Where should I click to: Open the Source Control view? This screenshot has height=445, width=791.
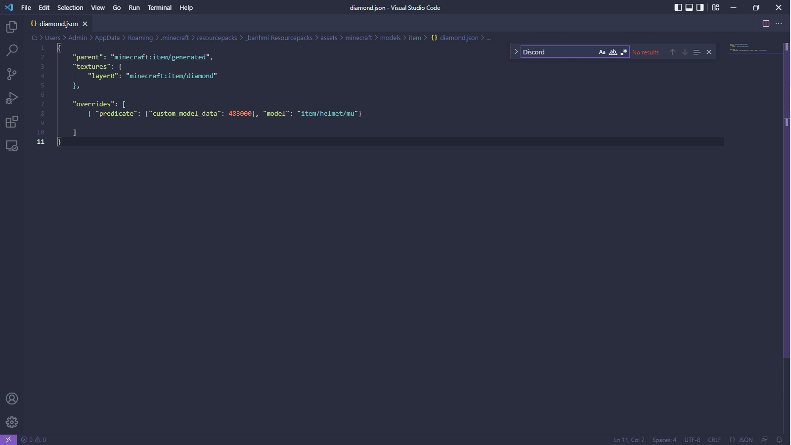pyautogui.click(x=12, y=74)
